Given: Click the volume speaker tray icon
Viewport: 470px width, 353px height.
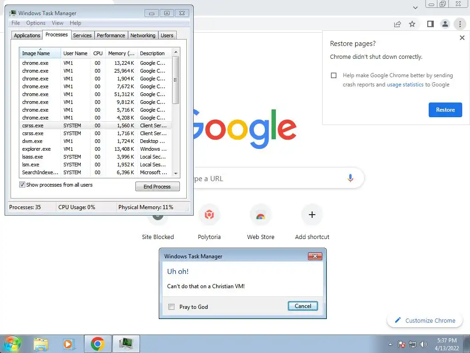Looking at the screenshot, I should [x=423, y=344].
